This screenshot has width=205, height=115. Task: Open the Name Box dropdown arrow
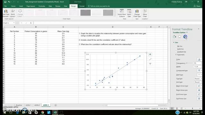14,23
